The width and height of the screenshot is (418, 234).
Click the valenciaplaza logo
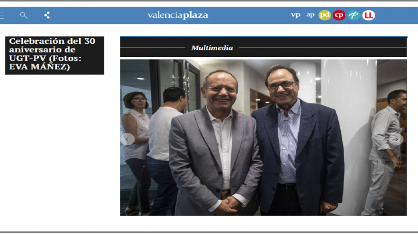(x=178, y=16)
